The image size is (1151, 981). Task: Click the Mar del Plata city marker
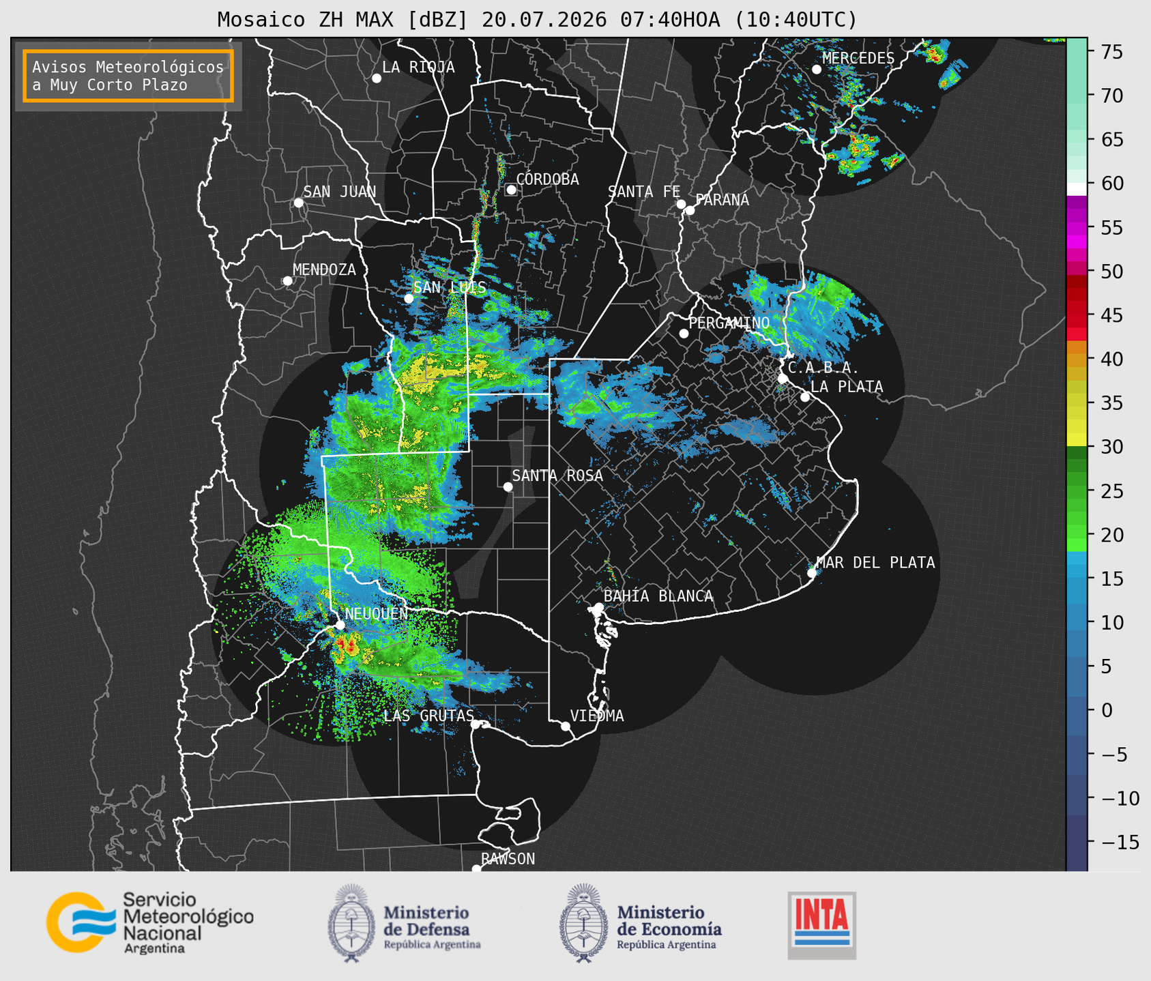(812, 572)
